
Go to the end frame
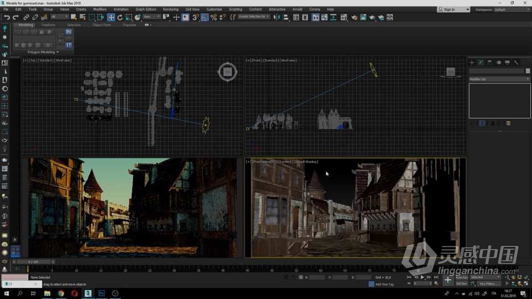click(x=436, y=277)
